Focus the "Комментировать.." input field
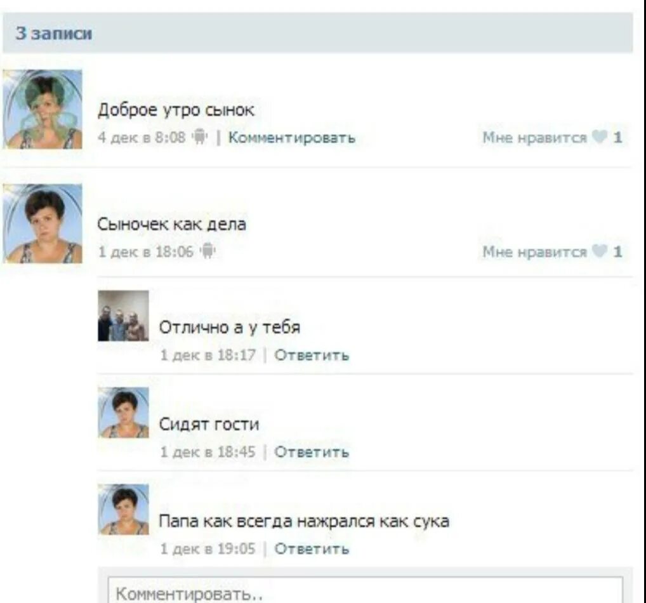Image resolution: width=646 pixels, height=603 pixels. 365,590
